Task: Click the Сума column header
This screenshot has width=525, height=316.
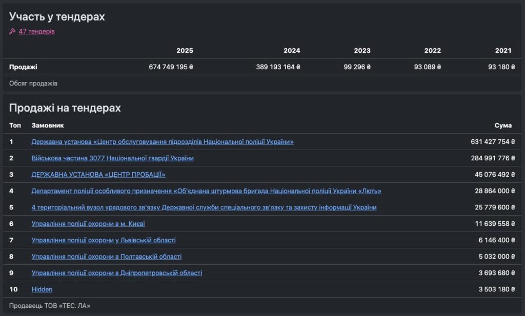Action: coord(503,125)
